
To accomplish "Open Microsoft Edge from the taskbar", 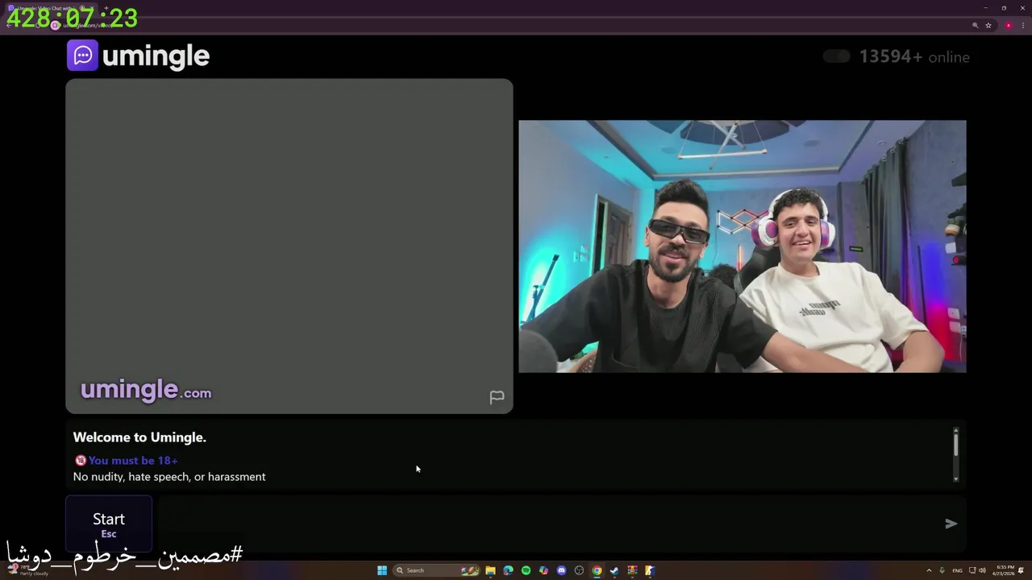I will coord(508,570).
